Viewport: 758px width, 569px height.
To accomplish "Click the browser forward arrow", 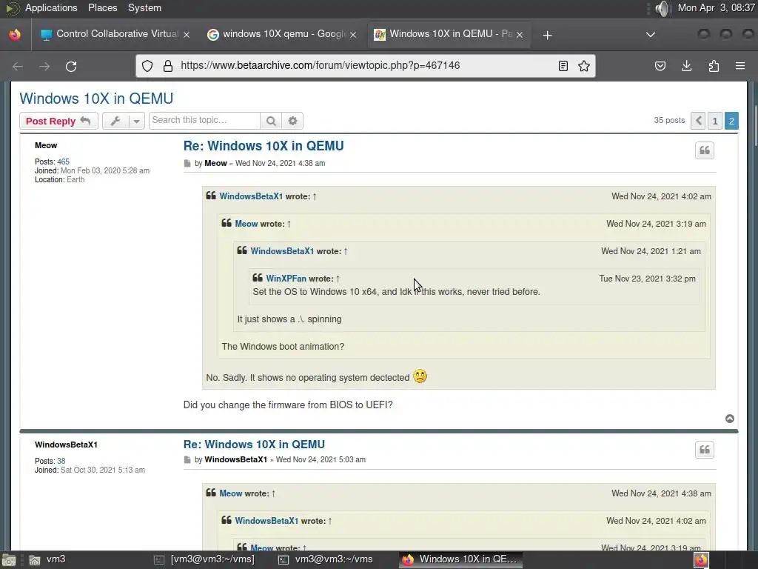I will (44, 66).
